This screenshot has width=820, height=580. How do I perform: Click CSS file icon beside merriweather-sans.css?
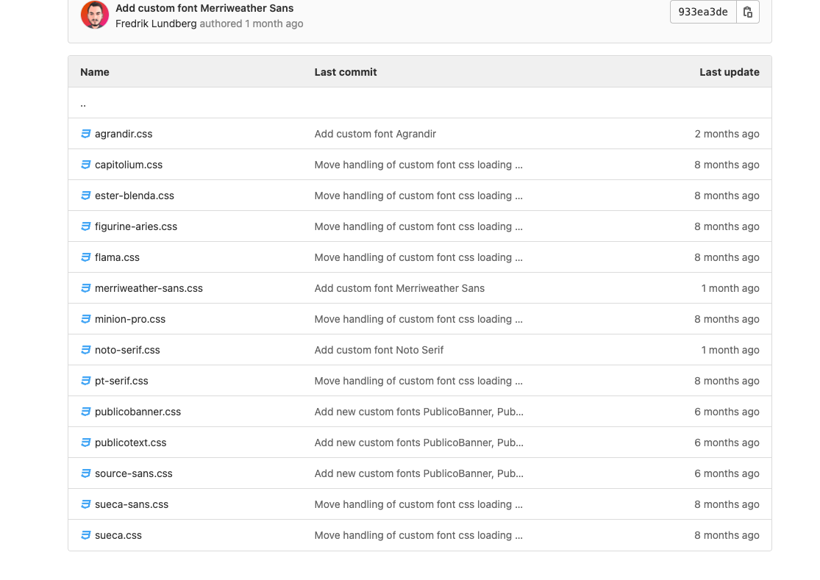pyautogui.click(x=86, y=288)
